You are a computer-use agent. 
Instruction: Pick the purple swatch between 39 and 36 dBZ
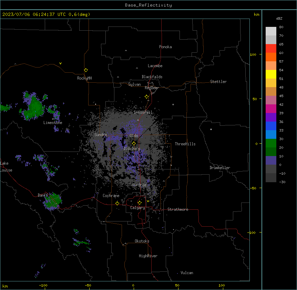[x=271, y=117]
